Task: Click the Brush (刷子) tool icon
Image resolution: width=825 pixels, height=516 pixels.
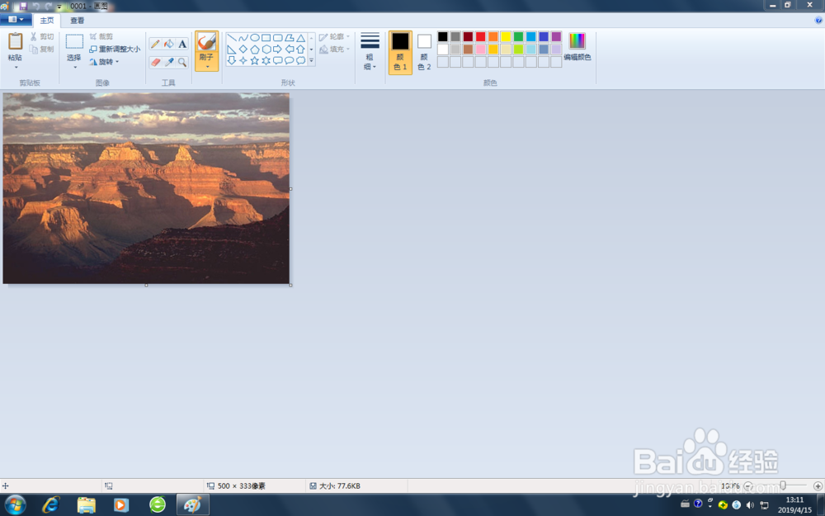Action: point(206,41)
